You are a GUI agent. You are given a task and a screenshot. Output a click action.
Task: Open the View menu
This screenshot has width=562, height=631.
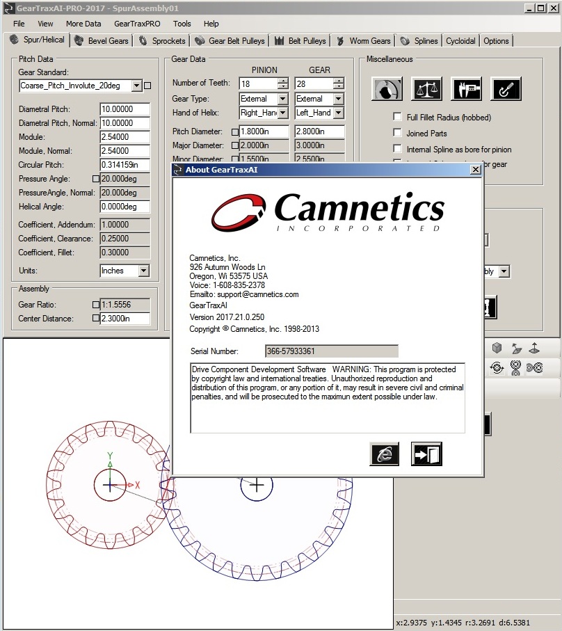pos(45,24)
